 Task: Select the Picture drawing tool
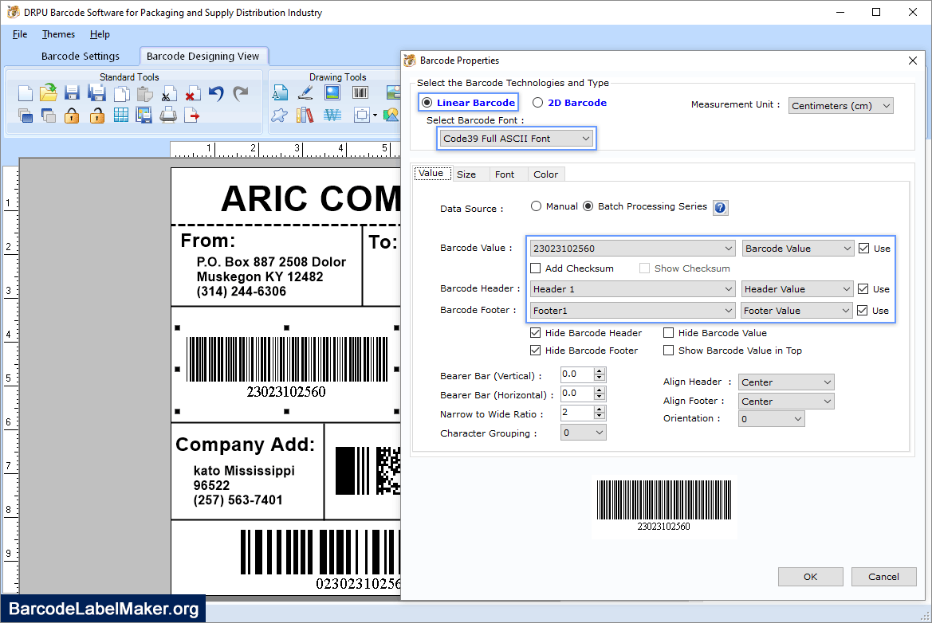(332, 92)
